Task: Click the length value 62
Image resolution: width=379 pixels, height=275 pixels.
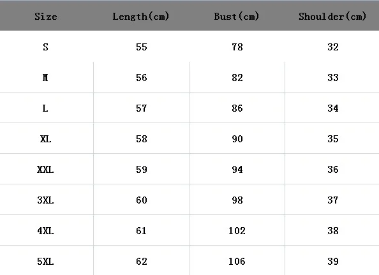Action: (x=142, y=262)
